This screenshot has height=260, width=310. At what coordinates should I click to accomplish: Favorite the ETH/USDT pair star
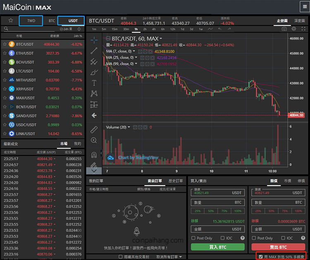5,53
